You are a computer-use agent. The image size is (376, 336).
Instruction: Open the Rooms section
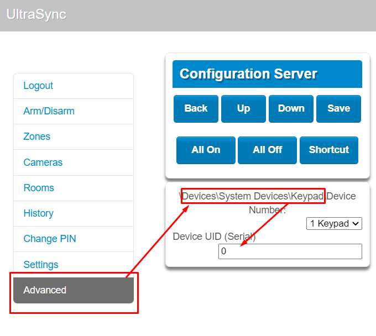(74, 188)
